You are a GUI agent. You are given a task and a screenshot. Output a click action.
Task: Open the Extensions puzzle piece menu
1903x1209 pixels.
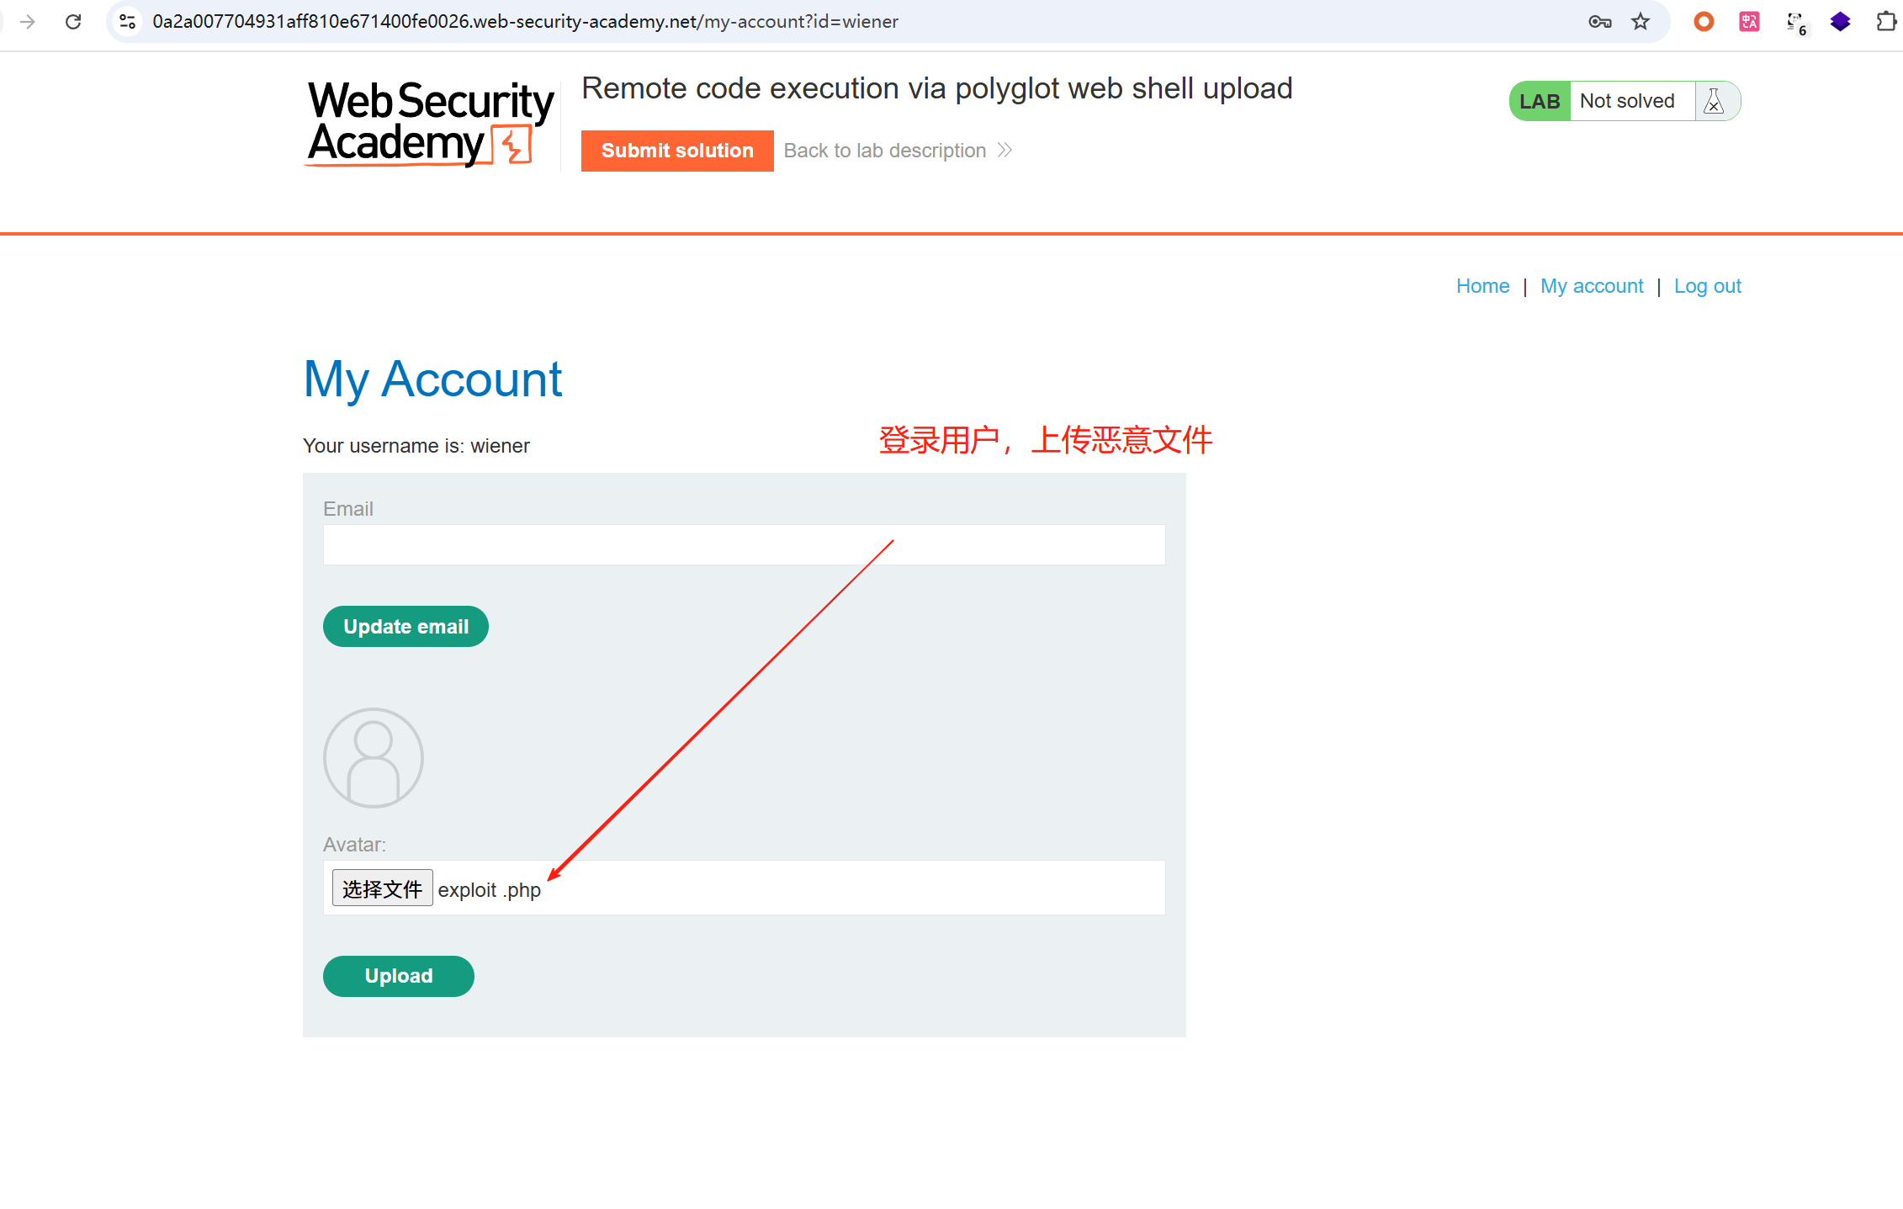pyautogui.click(x=1886, y=22)
